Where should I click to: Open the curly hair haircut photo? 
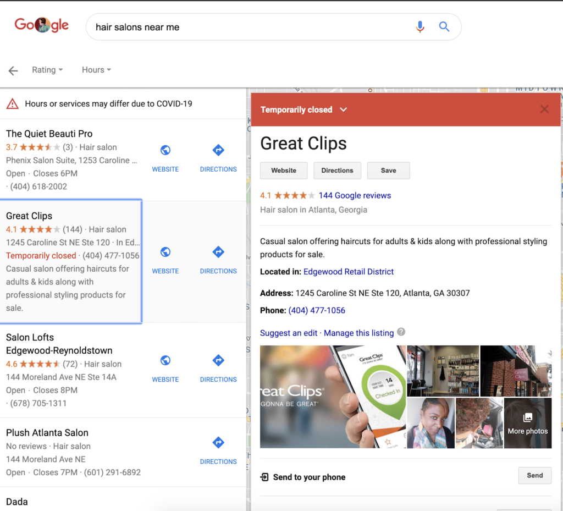(479, 423)
